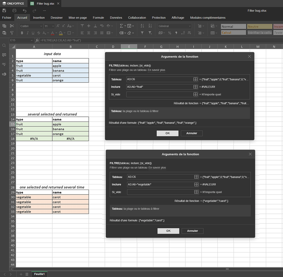Expand the font size dropdown
Screen dimensions: 283x277
pos(53,26)
